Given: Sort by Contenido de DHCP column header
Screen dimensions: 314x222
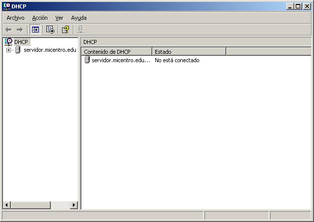Looking at the screenshot, I should (x=117, y=51).
